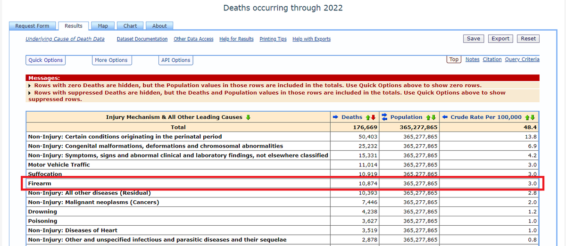Click the Deaths column header text
This screenshot has width=566, height=246.
pyautogui.click(x=352, y=117)
